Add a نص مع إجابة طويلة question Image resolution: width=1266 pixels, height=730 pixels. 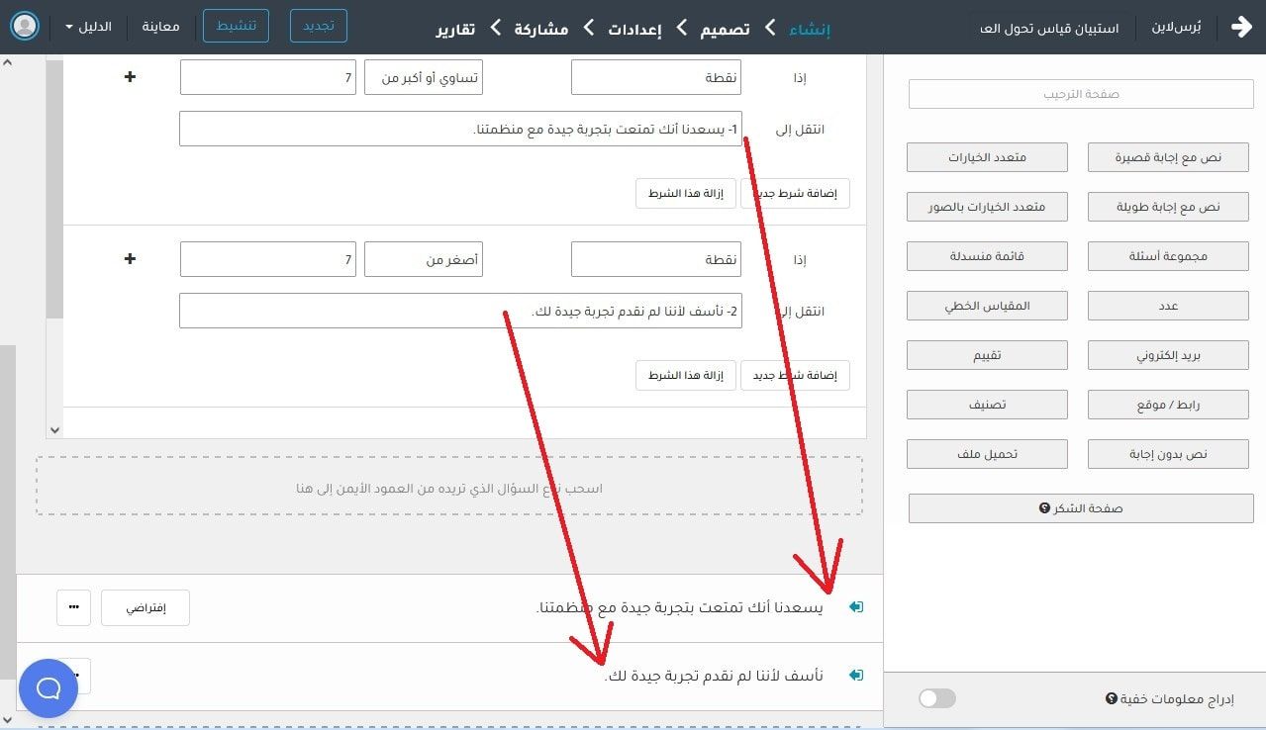(x=1168, y=207)
